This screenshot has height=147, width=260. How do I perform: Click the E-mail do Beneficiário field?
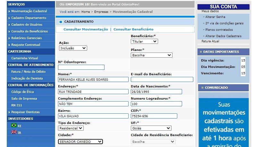point(162,79)
